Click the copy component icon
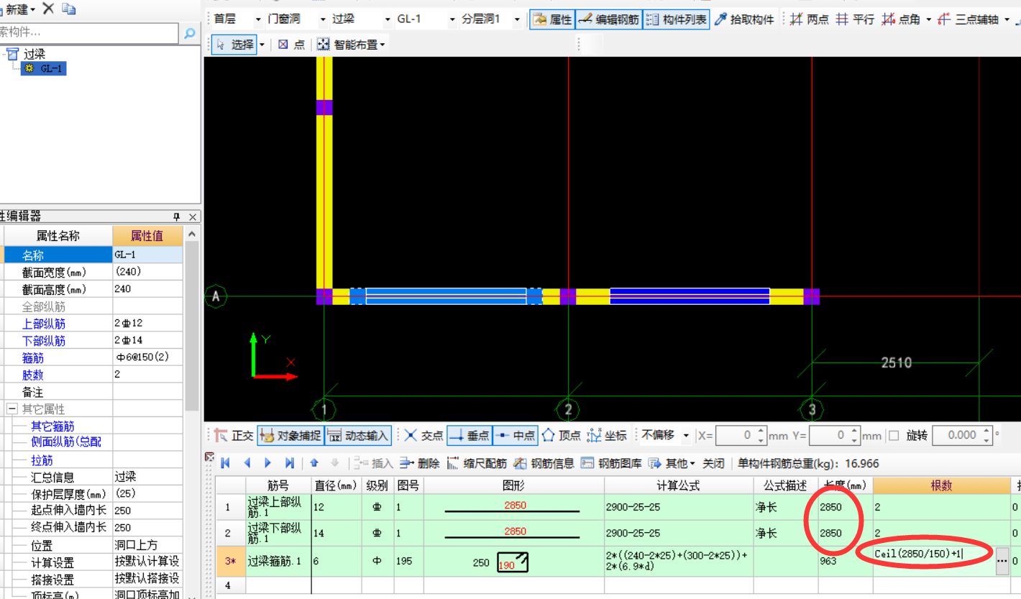The image size is (1021, 599). (x=69, y=9)
